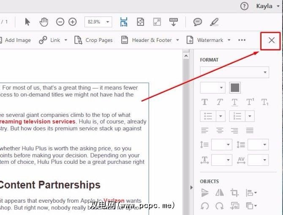The image size is (283, 215).
Task: Click the read mode keyboard-arrow icon
Action: click(x=174, y=22)
